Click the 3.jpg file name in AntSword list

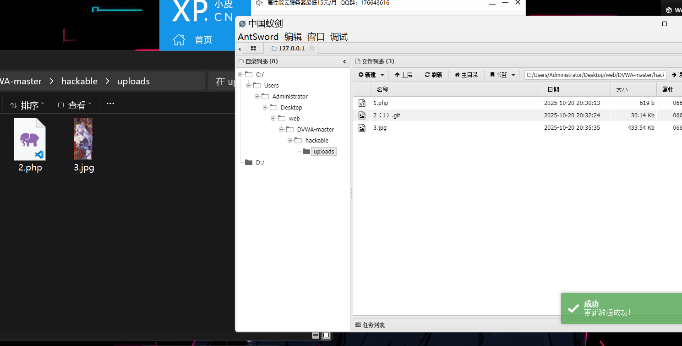380,128
